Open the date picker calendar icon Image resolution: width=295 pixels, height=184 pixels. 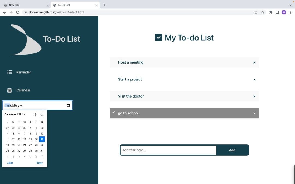point(68,105)
